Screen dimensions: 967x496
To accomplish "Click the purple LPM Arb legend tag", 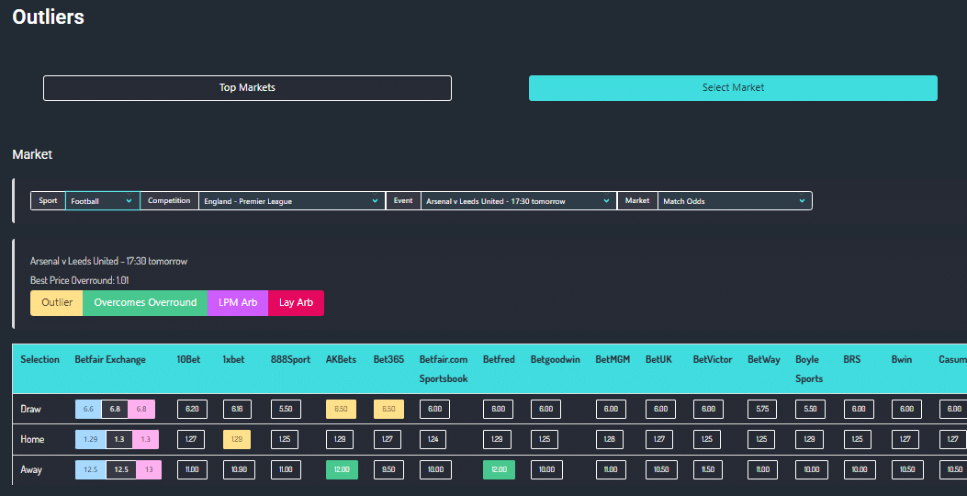I will (238, 303).
